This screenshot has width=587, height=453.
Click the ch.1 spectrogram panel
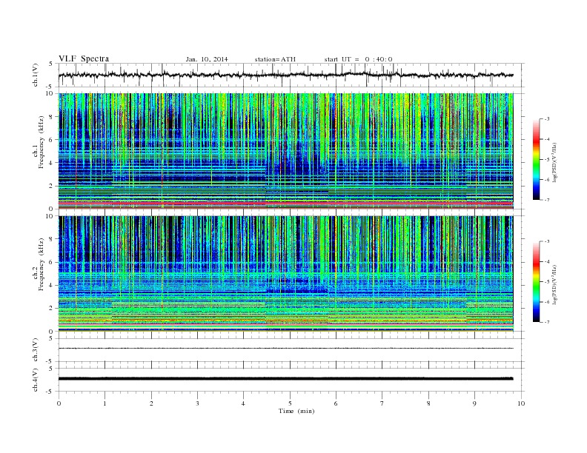coord(285,151)
